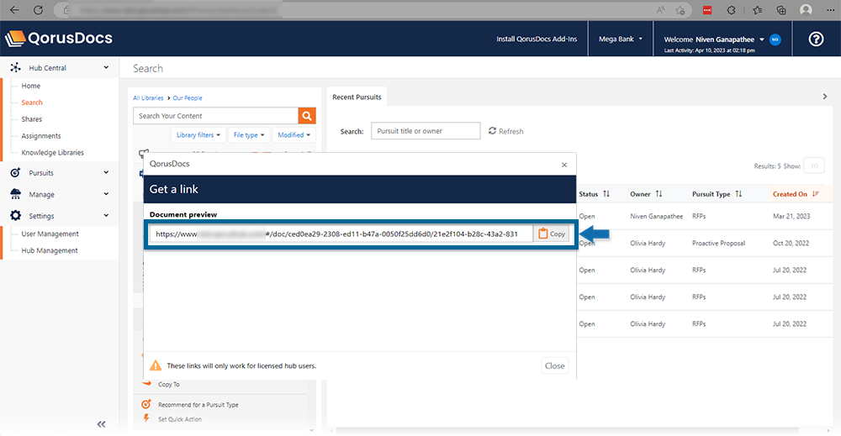
Task: Open Hub Management under Settings
Action: tap(50, 250)
